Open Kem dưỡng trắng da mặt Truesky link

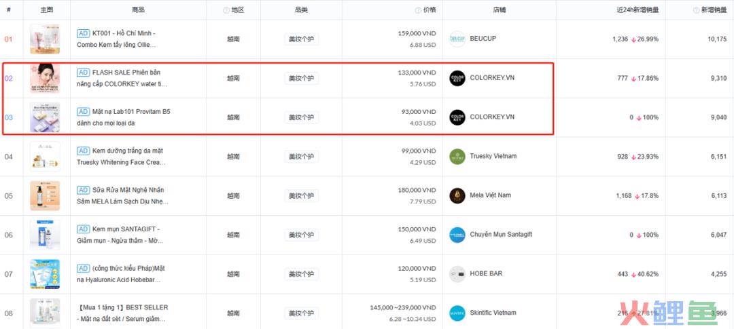121,157
